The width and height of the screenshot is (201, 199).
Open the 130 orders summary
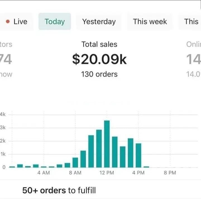[99, 74]
